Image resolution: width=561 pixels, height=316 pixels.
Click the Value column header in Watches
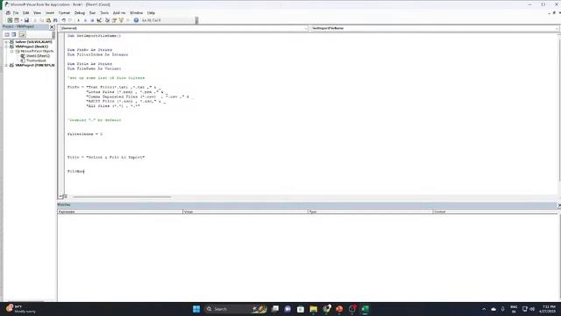click(x=245, y=212)
